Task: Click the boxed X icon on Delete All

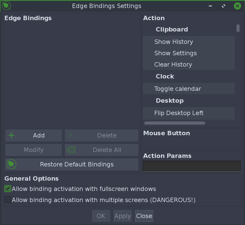Action: (71, 150)
